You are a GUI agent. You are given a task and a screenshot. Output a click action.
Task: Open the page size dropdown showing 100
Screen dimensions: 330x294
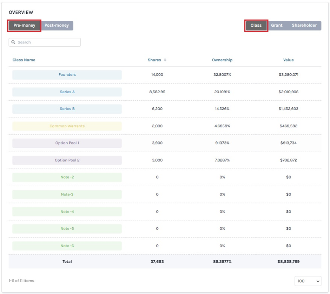click(308, 281)
